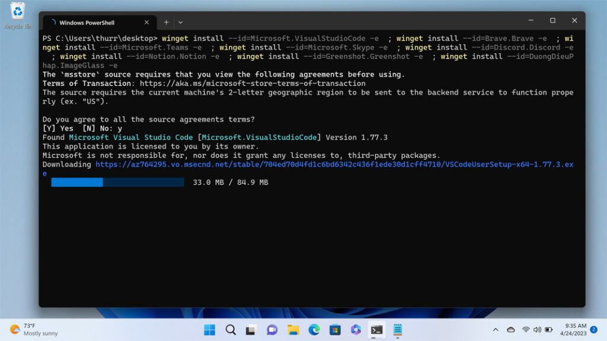Image resolution: width=607 pixels, height=341 pixels.
Task: Launch Microsoft Edge from taskbar
Action: click(x=314, y=330)
